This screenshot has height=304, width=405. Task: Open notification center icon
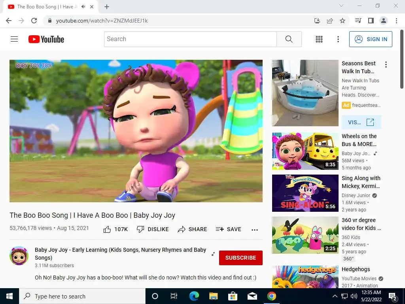click(x=393, y=296)
